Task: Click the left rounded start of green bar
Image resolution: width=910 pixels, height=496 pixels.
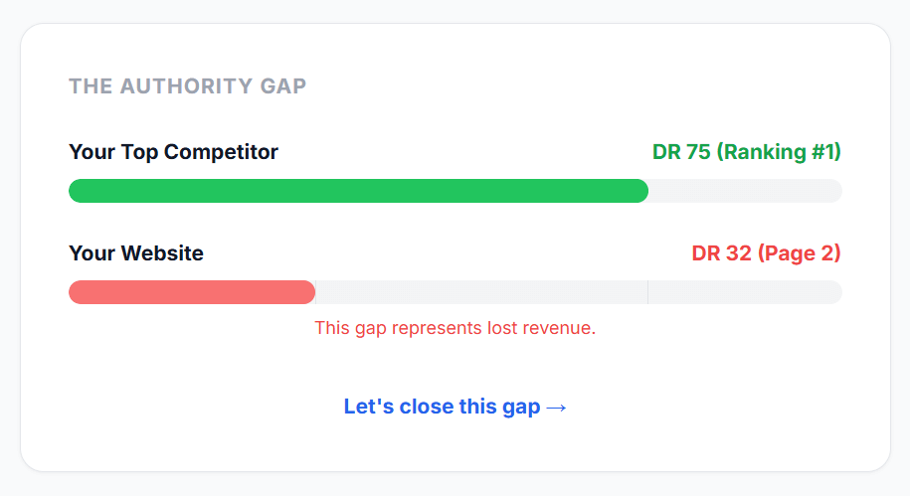Action: [x=76, y=191]
